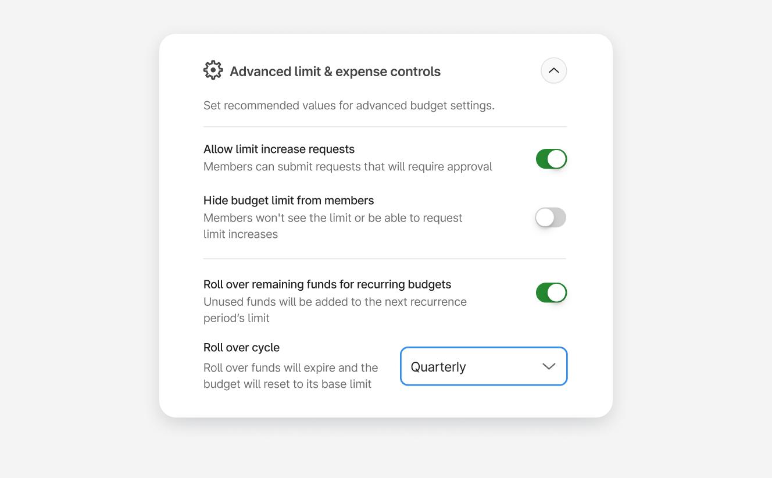Click the down chevron in Quarterly selector
The height and width of the screenshot is (478, 772).
tap(549, 366)
